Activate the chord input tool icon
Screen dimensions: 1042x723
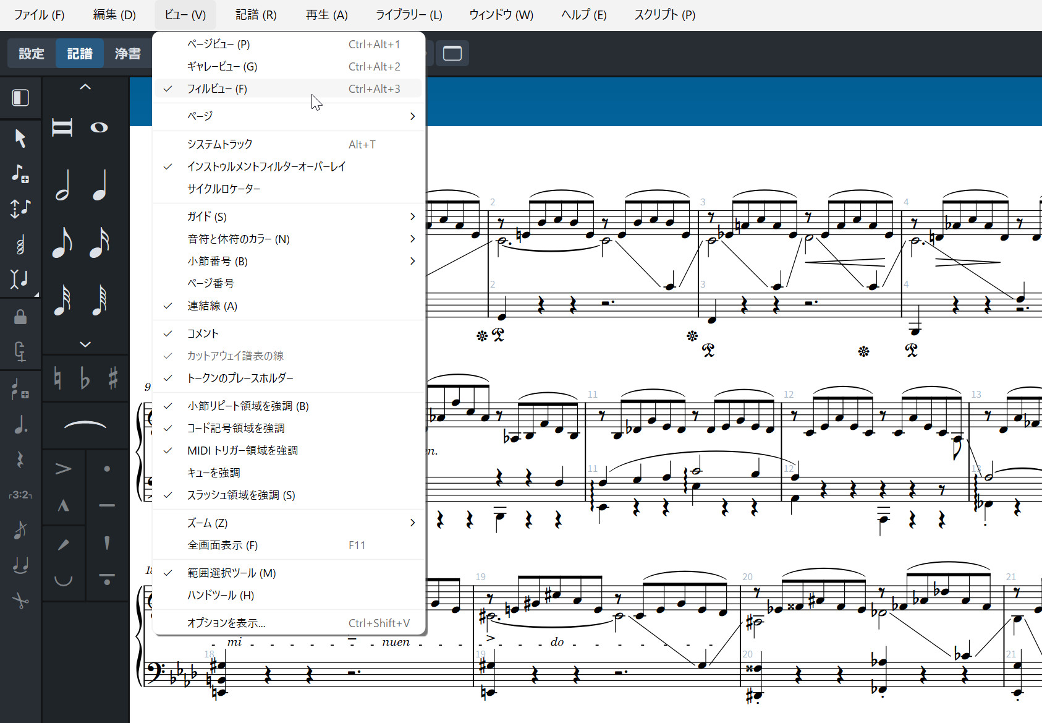(20, 245)
